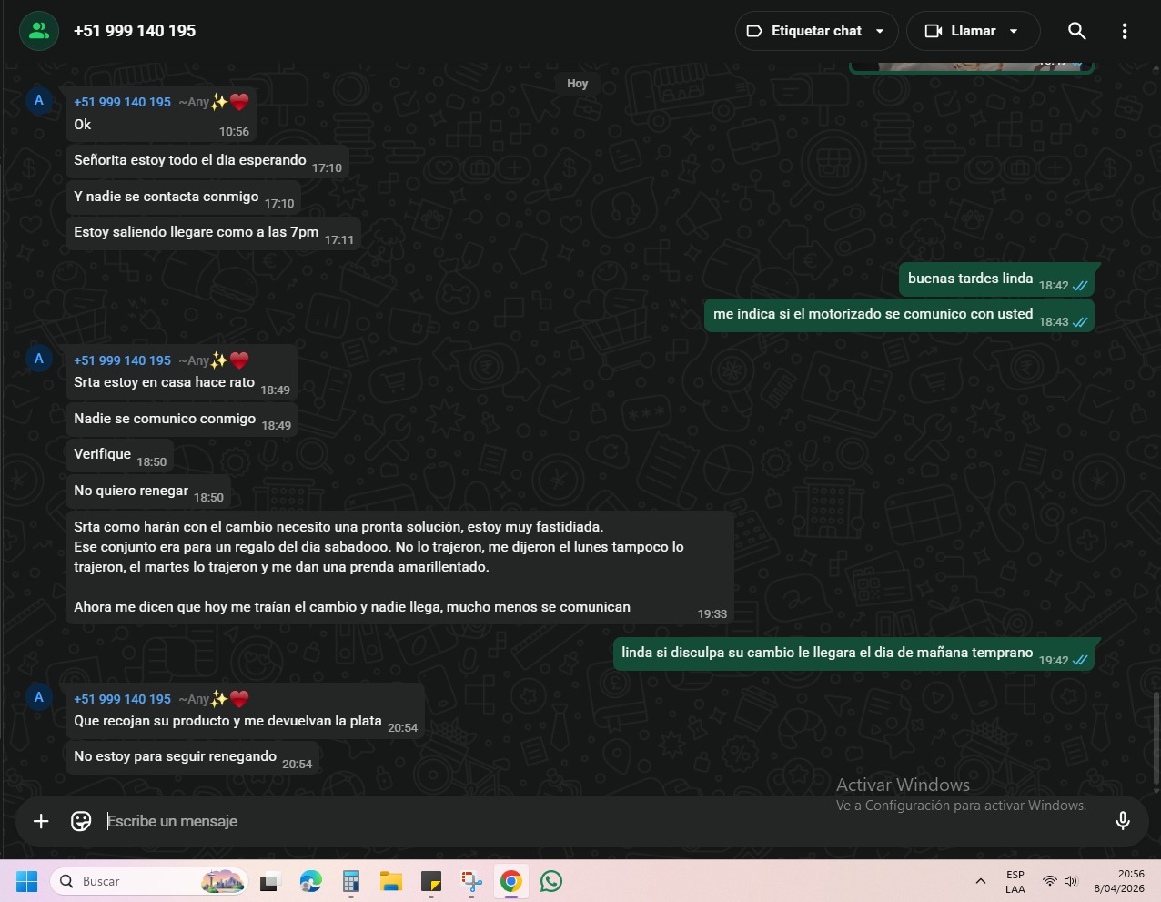Click the ESP LAA language indicator
Viewport: 1161px width, 902px height.
pos(1015,881)
